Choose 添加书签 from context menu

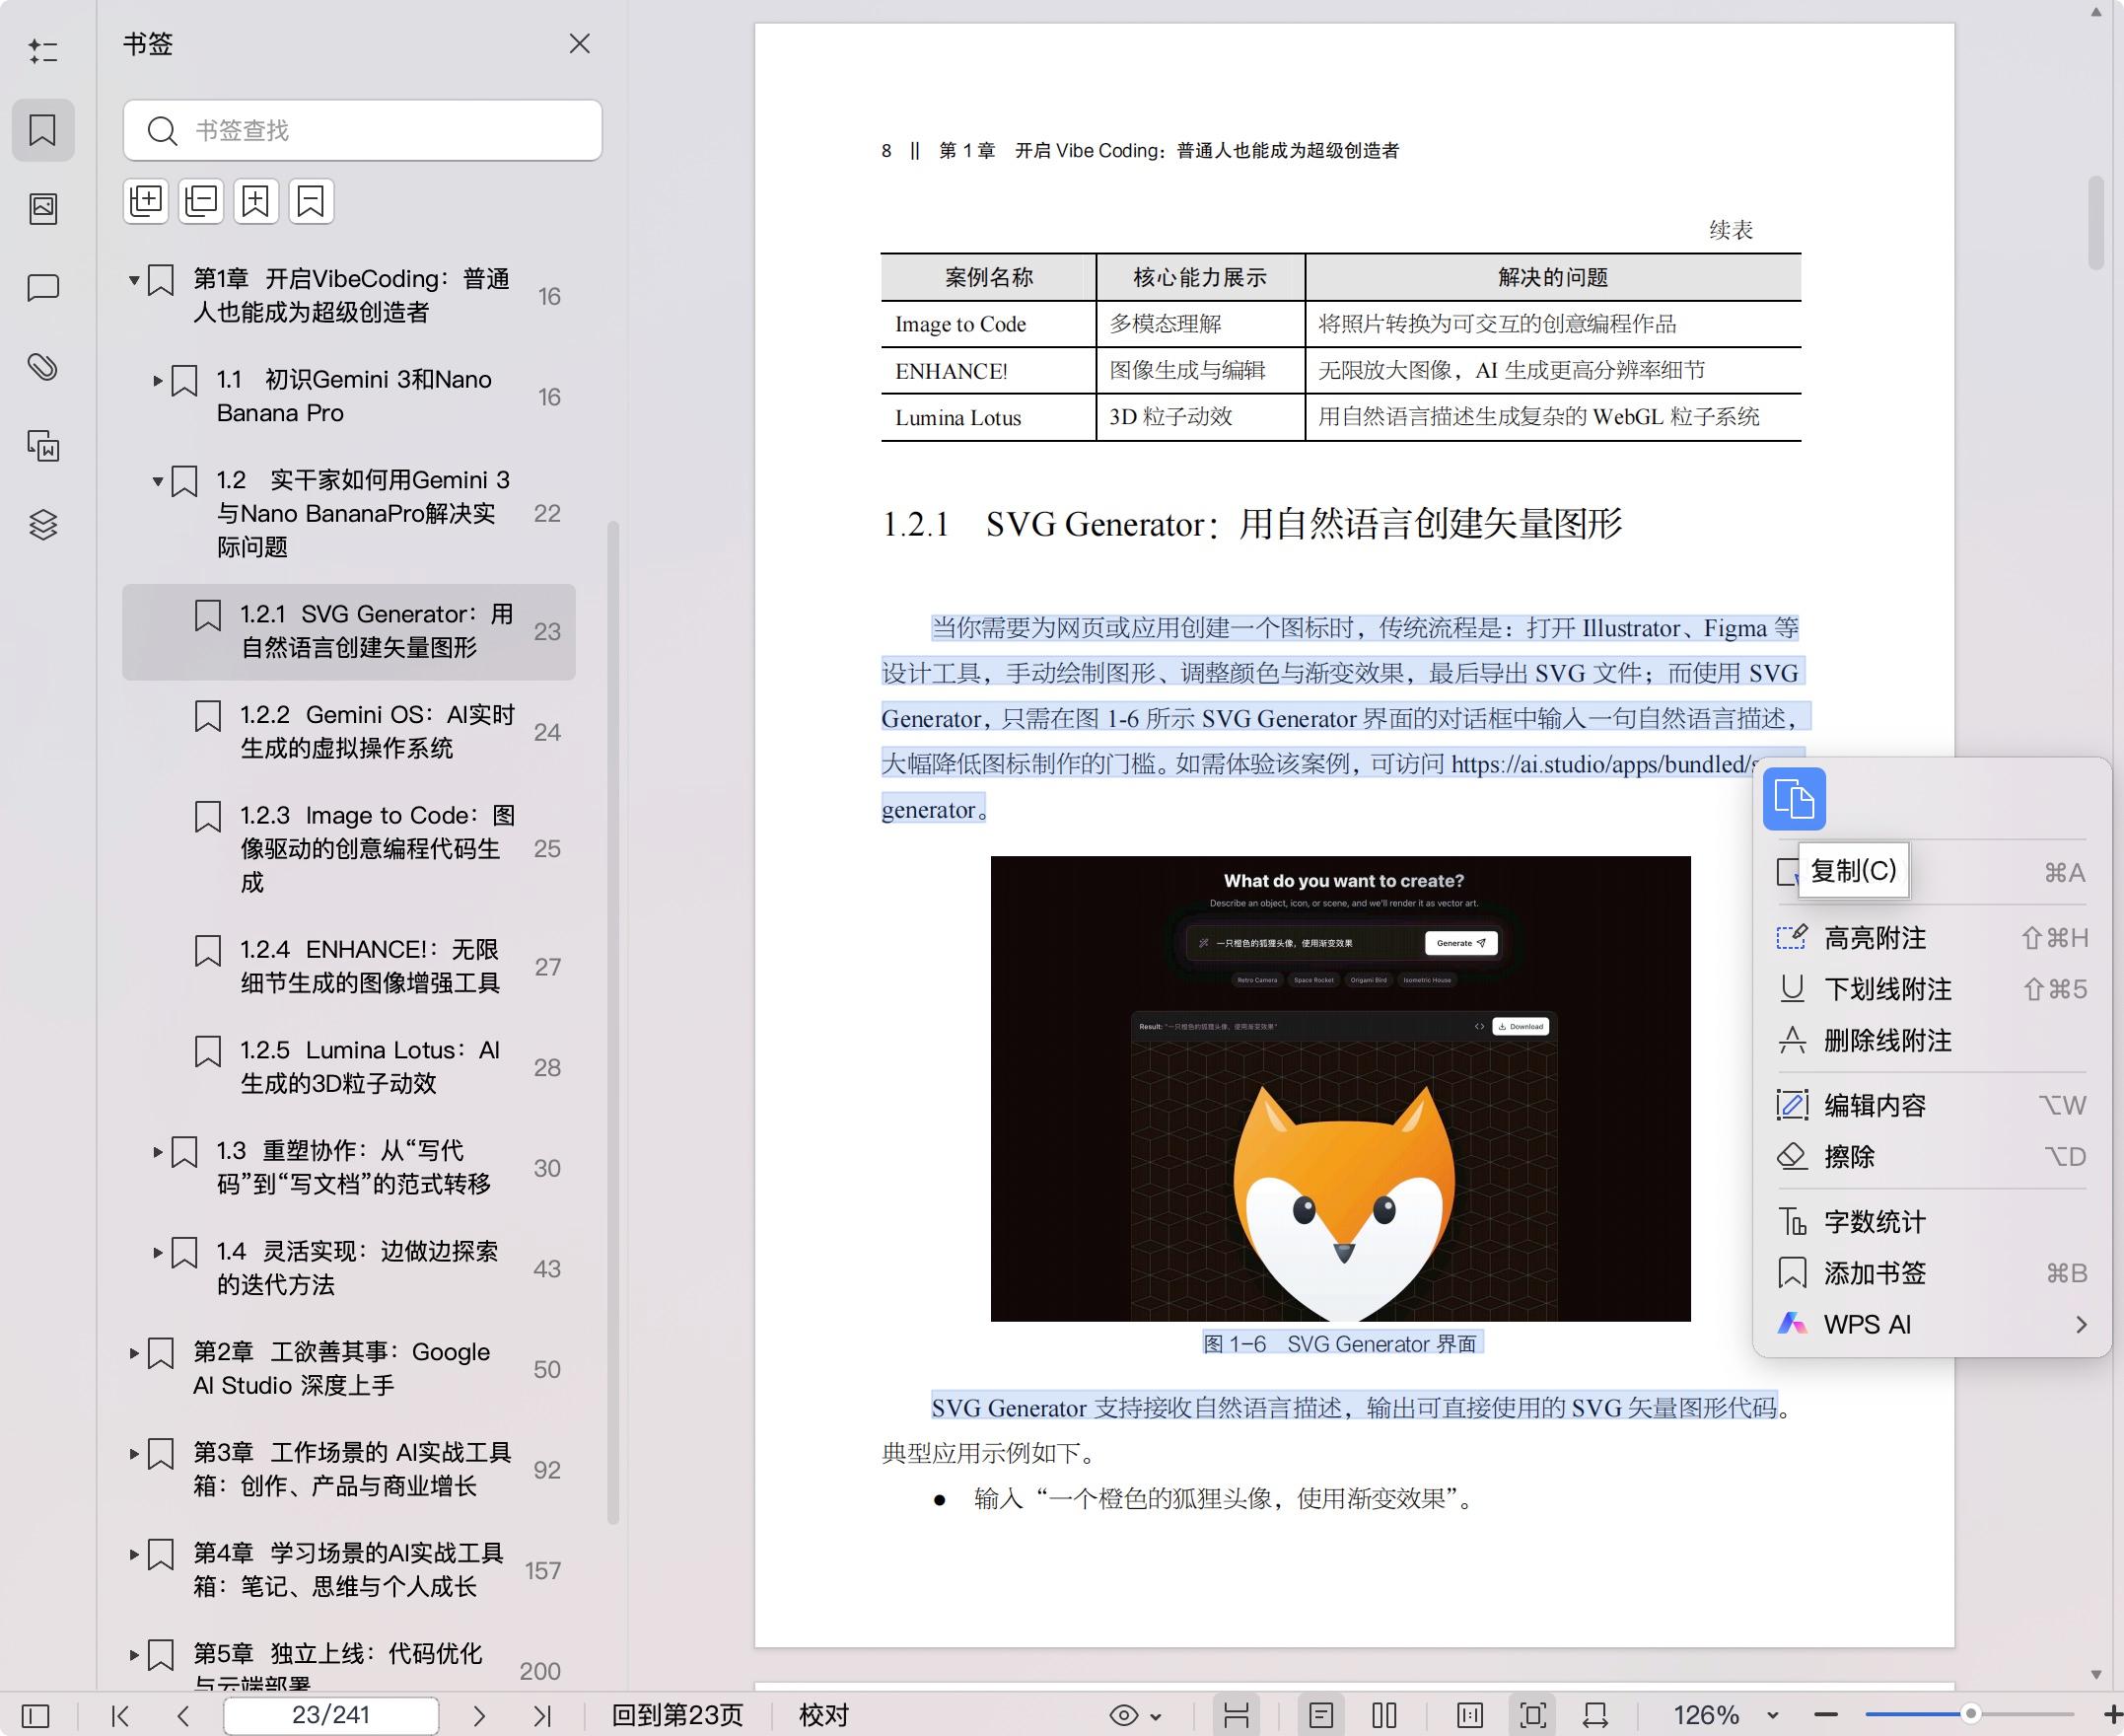click(x=1932, y=1273)
